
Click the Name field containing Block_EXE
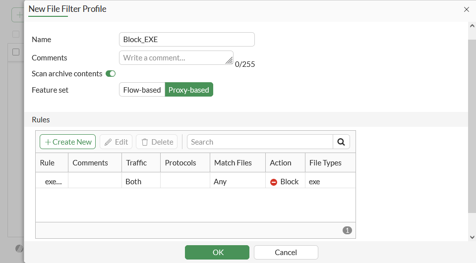[x=187, y=40]
